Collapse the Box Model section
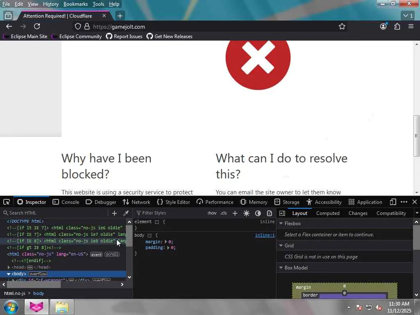The height and width of the screenshot is (315, 420). point(281,267)
